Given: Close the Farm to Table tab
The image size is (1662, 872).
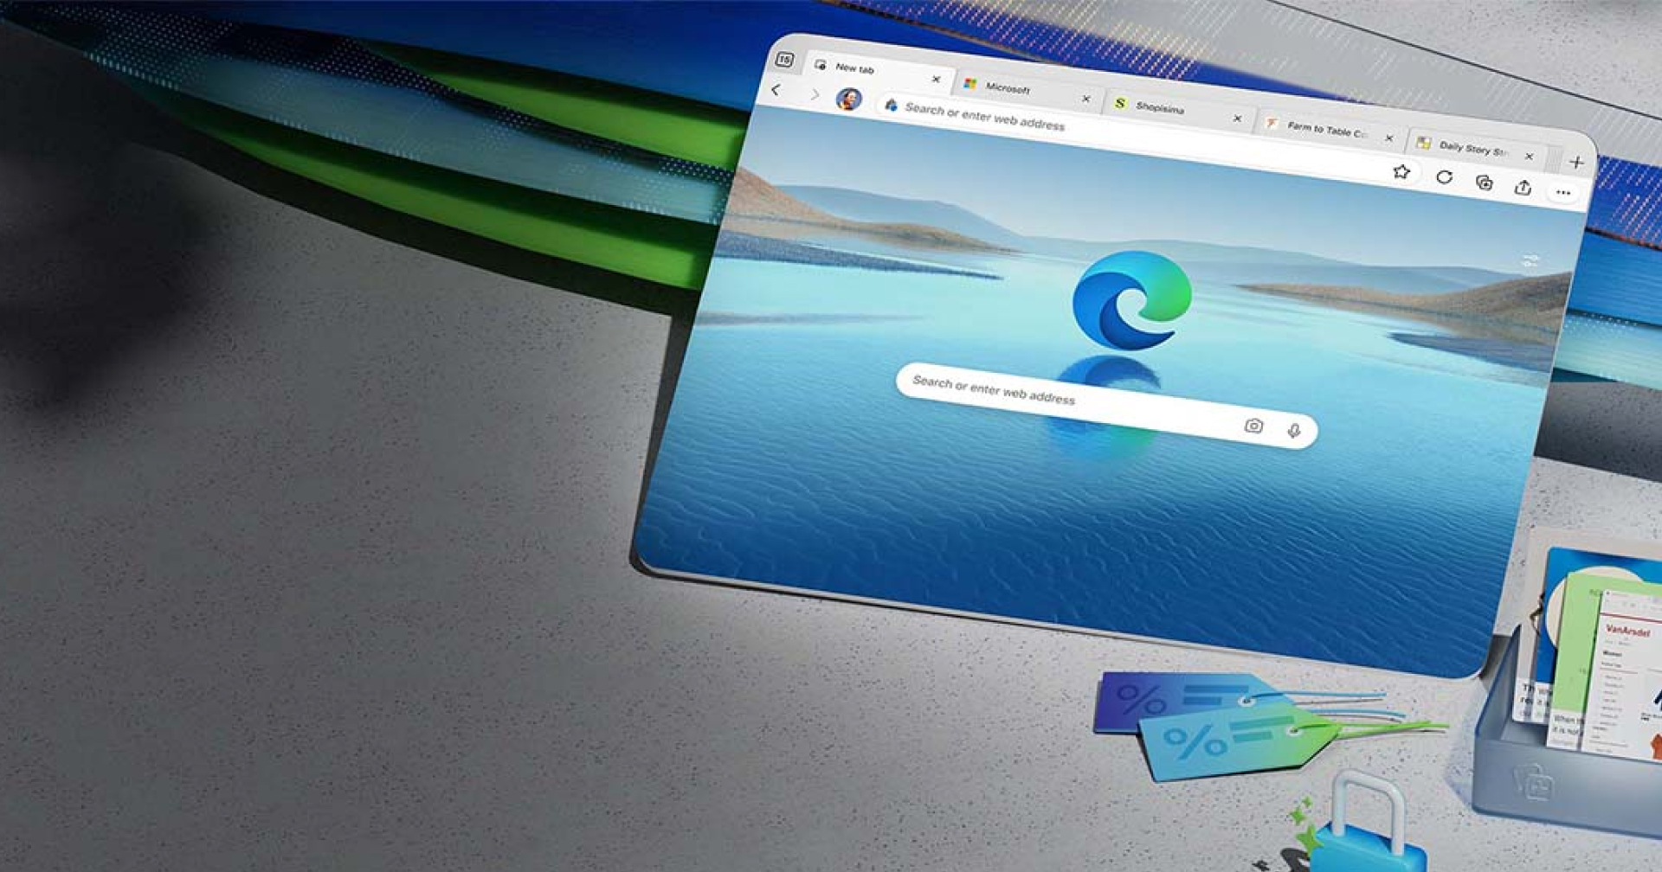Looking at the screenshot, I should click(1388, 138).
